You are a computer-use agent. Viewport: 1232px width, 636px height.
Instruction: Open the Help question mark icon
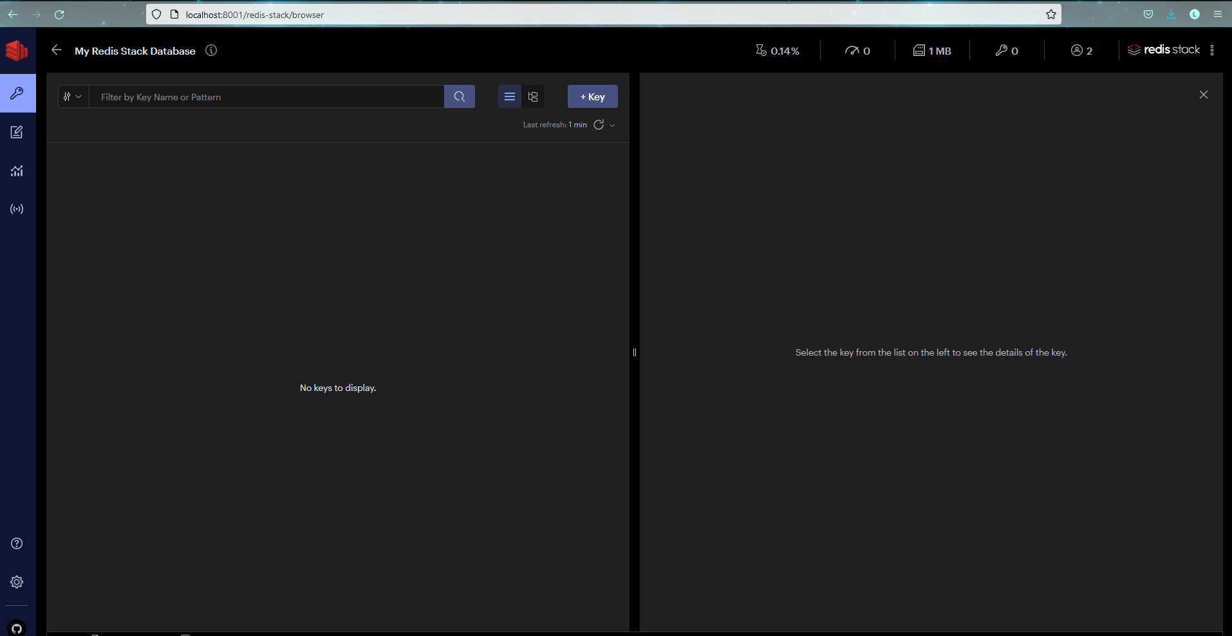point(17,543)
